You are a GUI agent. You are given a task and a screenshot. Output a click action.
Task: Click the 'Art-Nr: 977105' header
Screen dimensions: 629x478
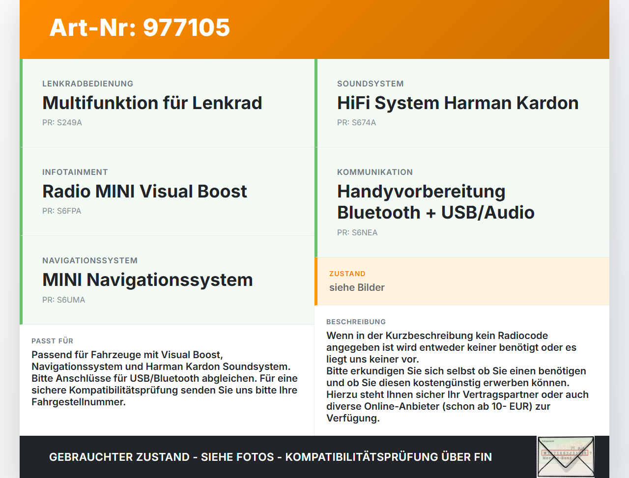coord(140,28)
